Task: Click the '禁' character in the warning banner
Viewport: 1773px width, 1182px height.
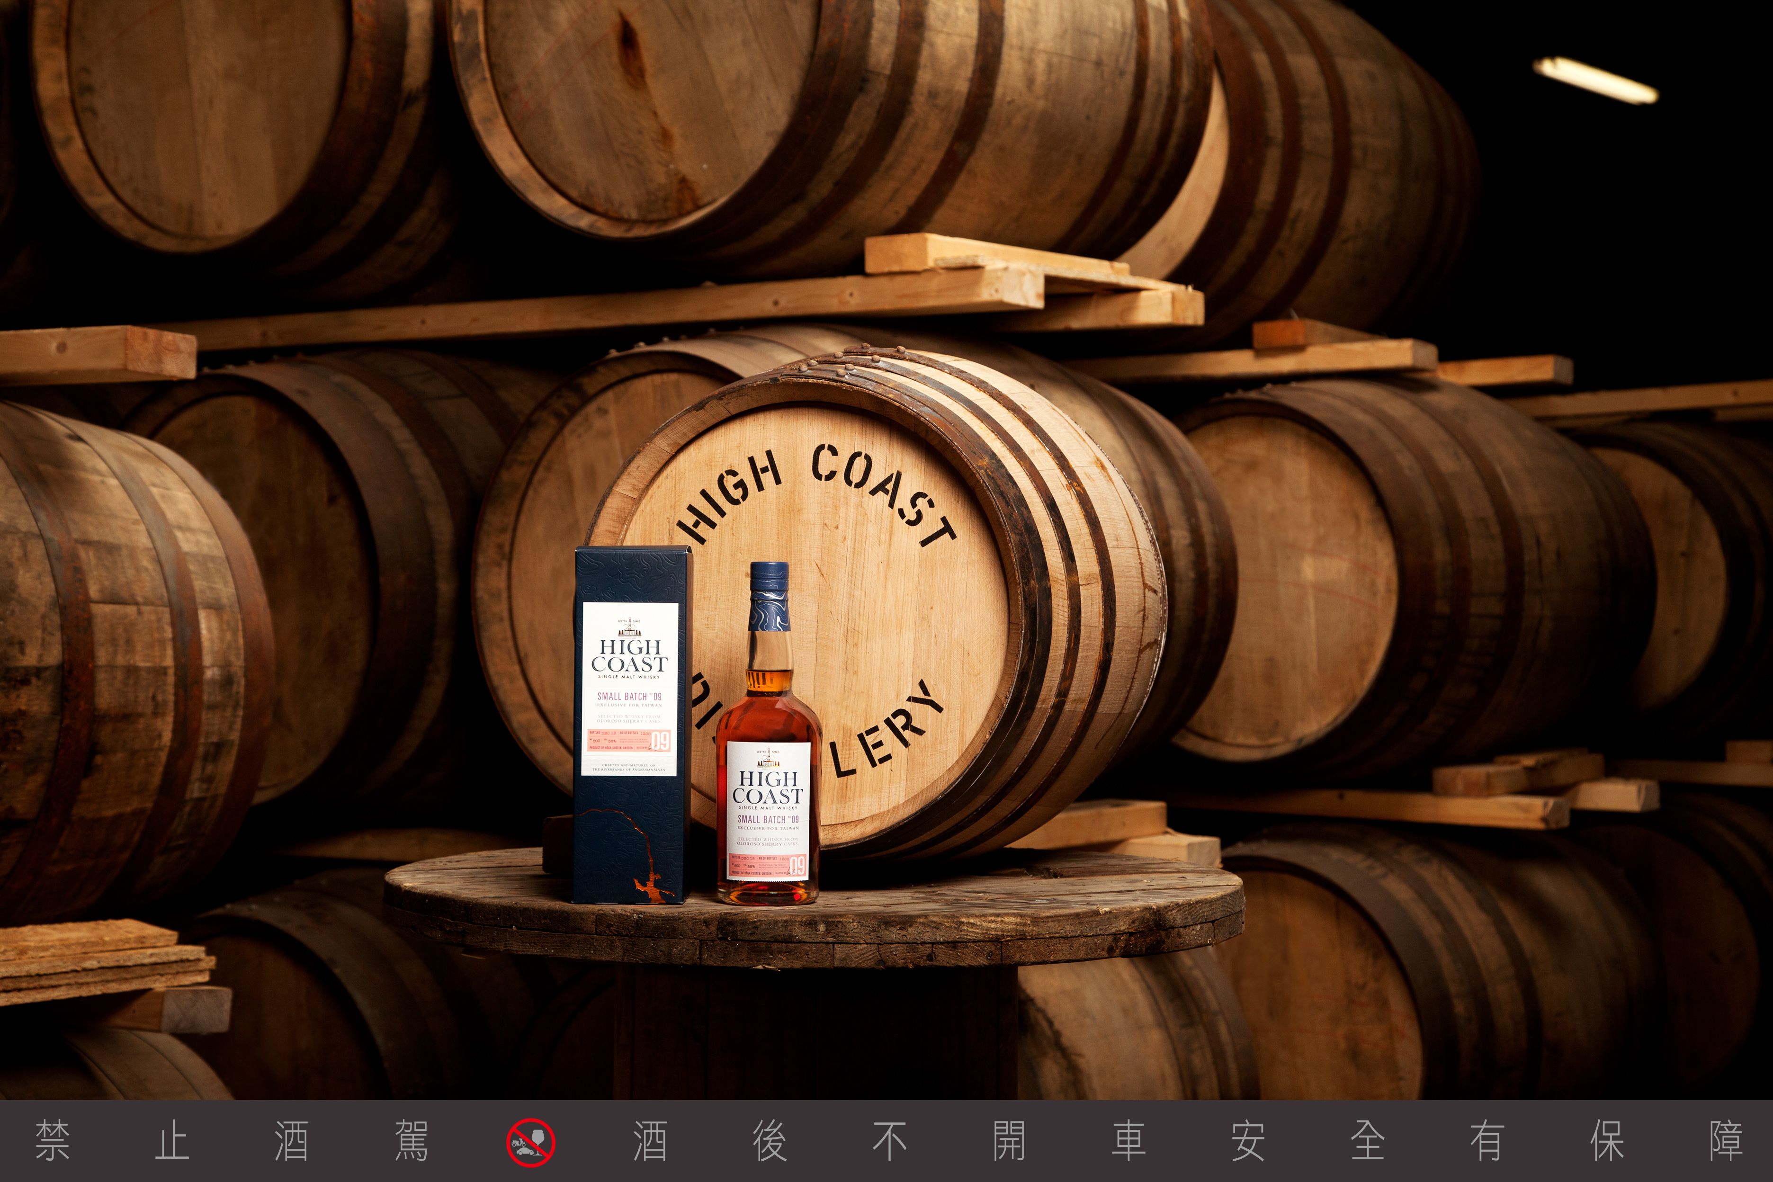Action: [53, 1141]
